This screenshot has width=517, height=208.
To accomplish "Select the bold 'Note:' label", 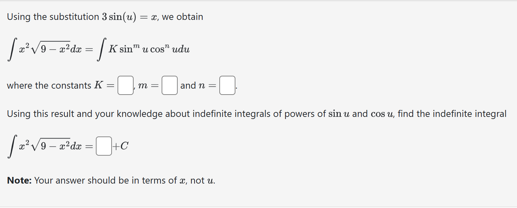I will 19,180.
